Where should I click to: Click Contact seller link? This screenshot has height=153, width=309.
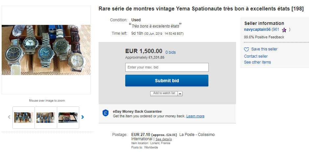tap(256, 56)
